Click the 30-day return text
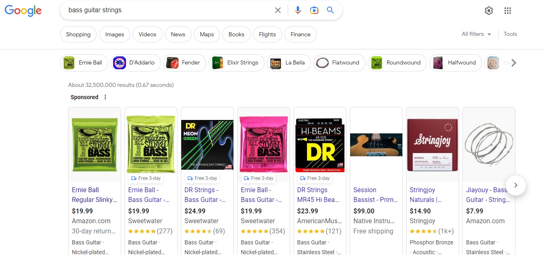Image resolution: width=544 pixels, height=255 pixels. [94, 231]
